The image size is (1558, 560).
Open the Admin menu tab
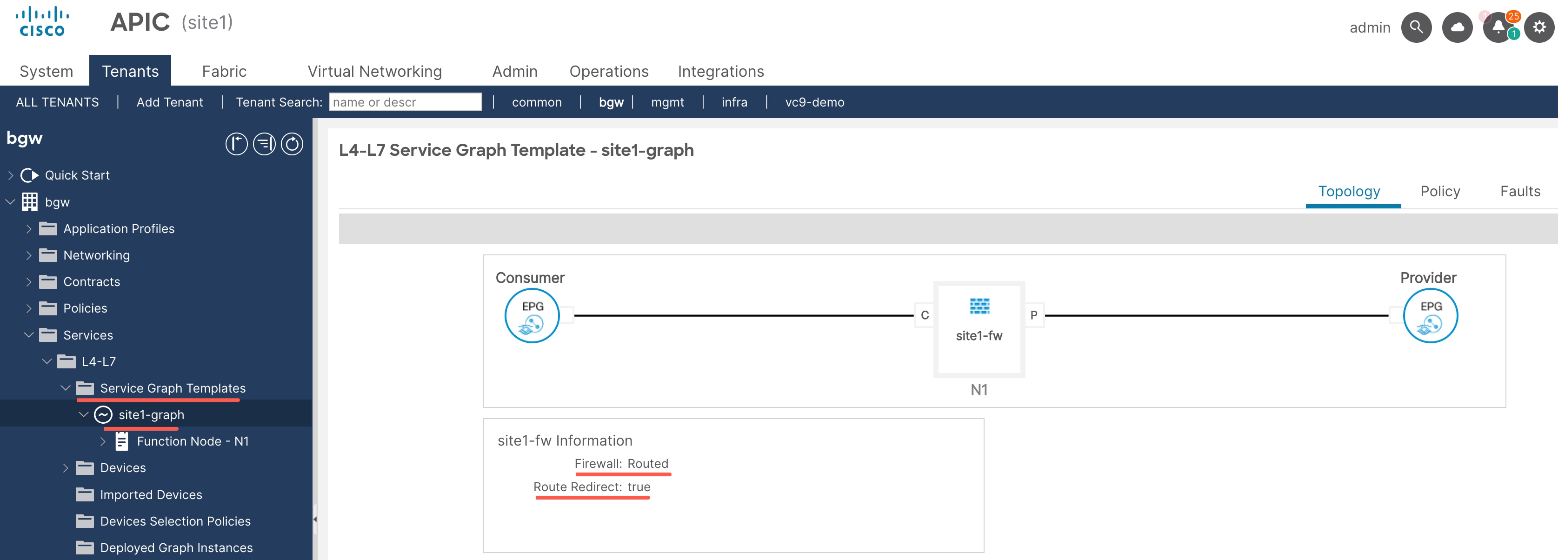click(x=515, y=71)
